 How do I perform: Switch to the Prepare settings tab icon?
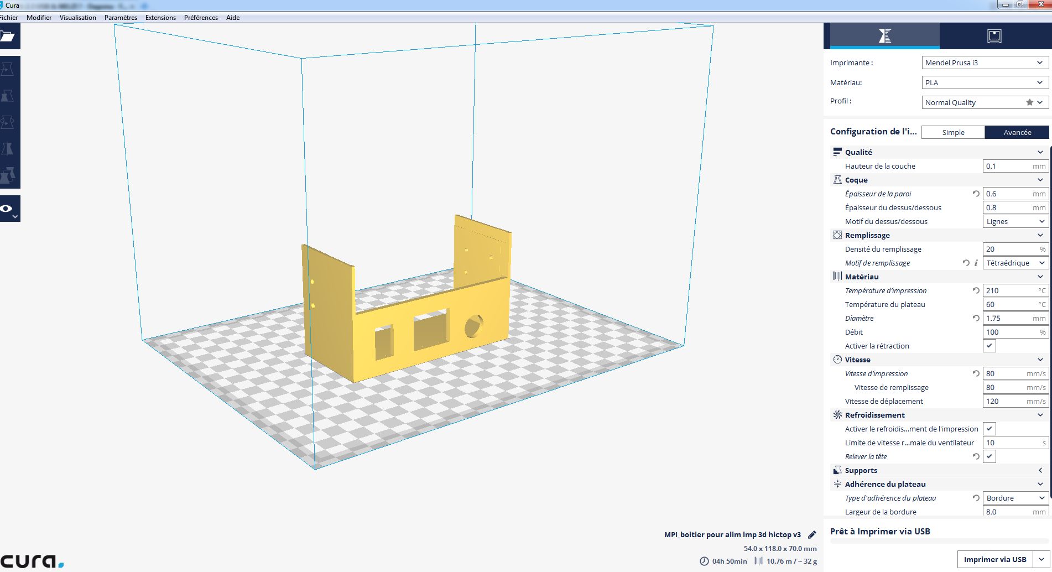point(884,36)
